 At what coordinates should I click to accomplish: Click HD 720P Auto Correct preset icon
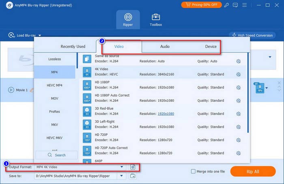coord(87,151)
